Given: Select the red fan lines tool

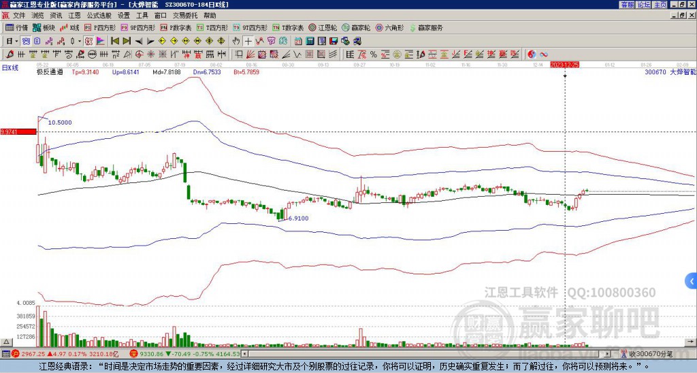Looking at the screenshot, I should (x=250, y=54).
